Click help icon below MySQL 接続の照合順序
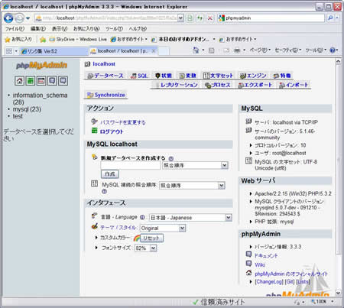Image resolution: width=344 pixels, height=308 pixels. click(104, 191)
